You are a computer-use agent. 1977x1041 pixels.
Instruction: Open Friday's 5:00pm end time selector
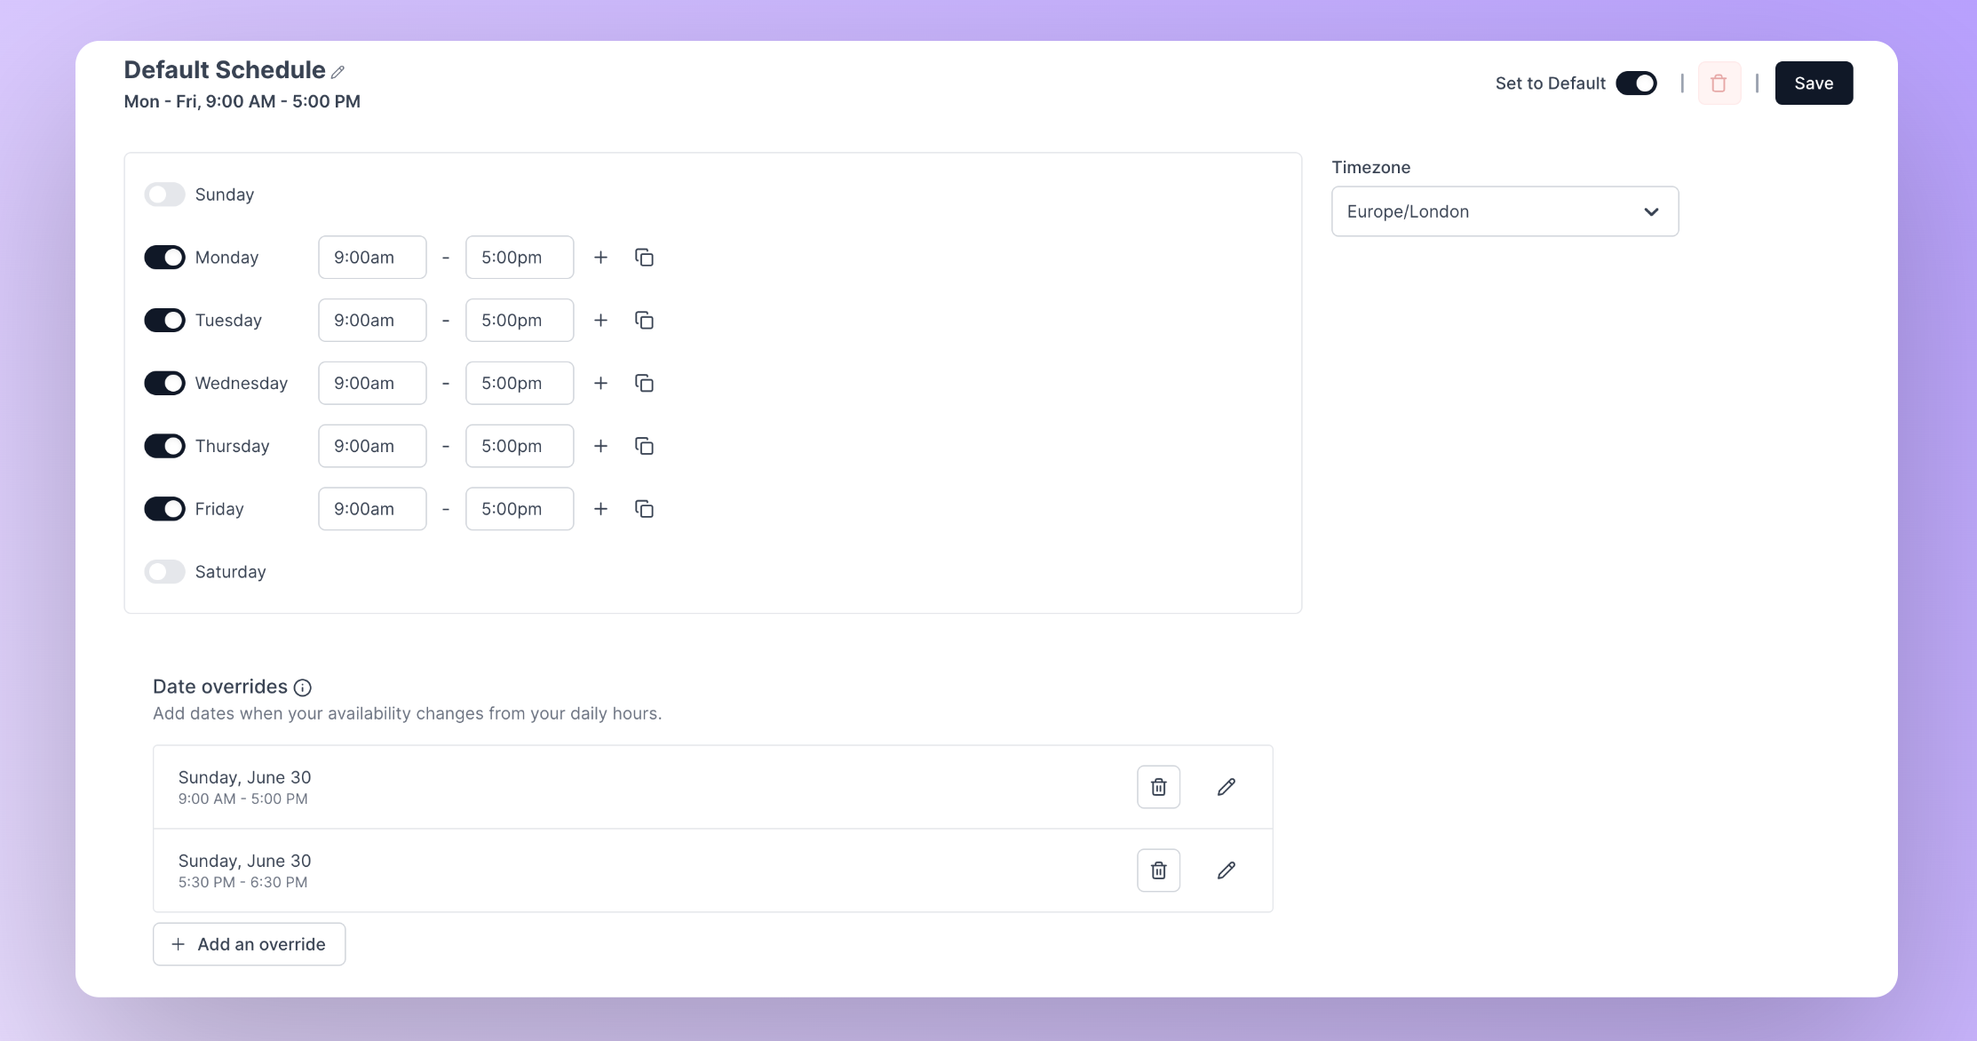(520, 509)
